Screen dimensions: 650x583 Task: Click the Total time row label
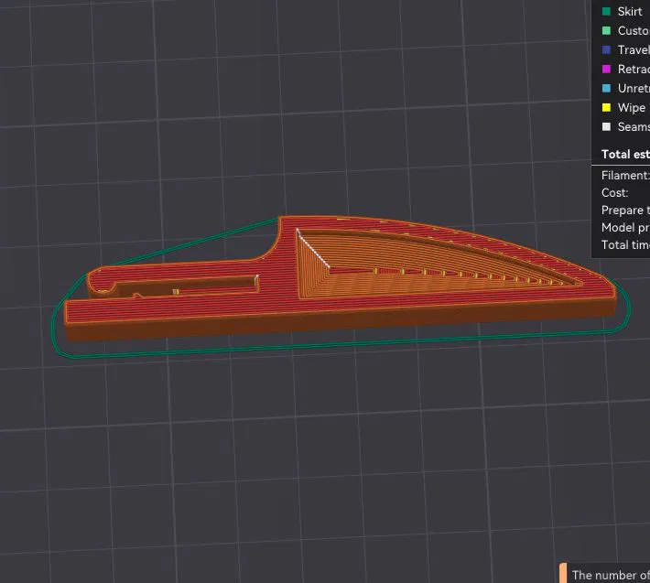[625, 245]
